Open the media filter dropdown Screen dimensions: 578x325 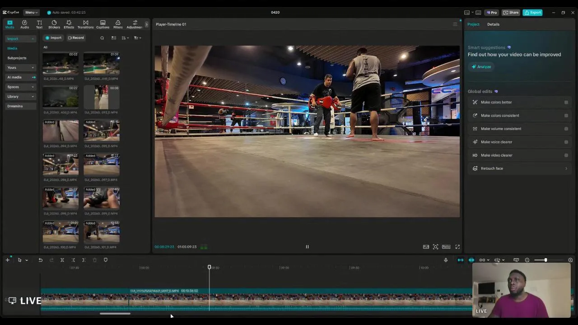coord(137,38)
